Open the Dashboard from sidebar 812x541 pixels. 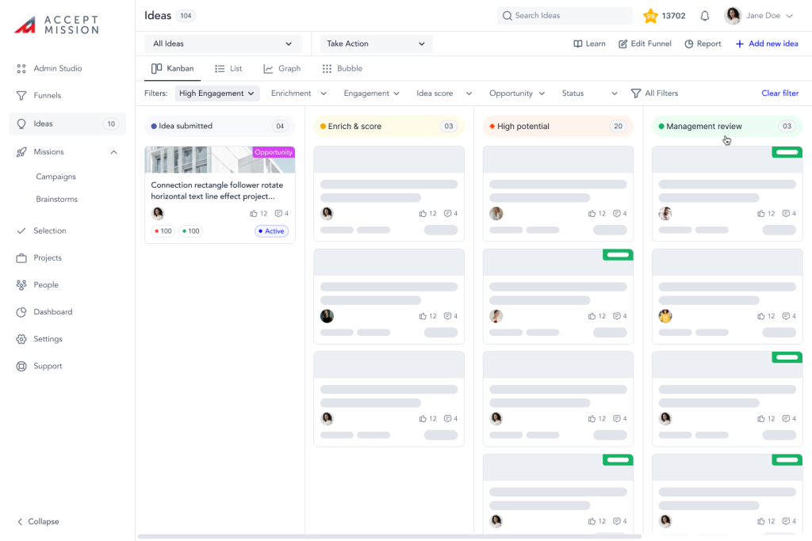[x=52, y=312]
